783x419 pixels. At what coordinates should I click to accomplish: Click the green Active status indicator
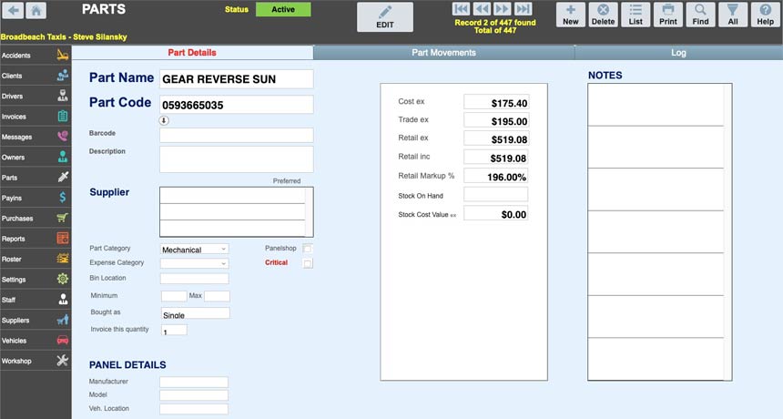point(283,10)
